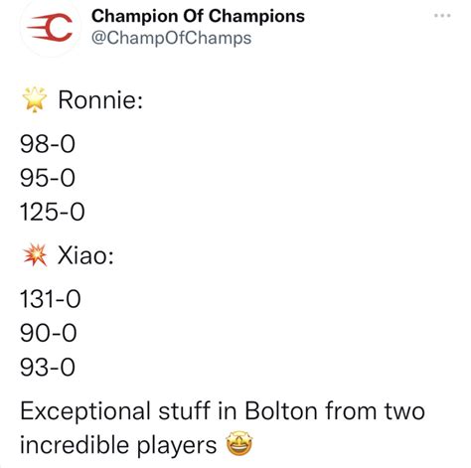The height and width of the screenshot is (468, 471).
Task: Select the Xiao: heading text
Action: [85, 255]
